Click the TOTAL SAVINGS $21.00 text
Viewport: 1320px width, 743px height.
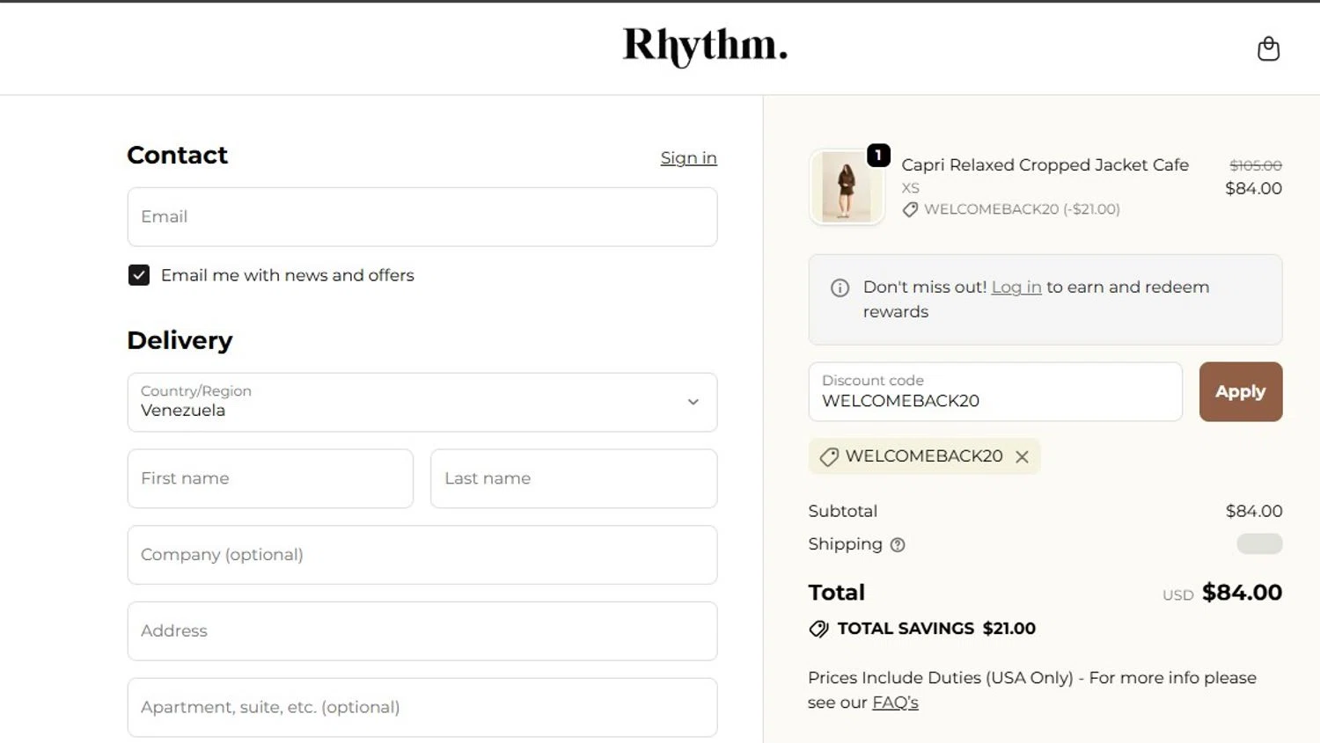[x=936, y=629]
